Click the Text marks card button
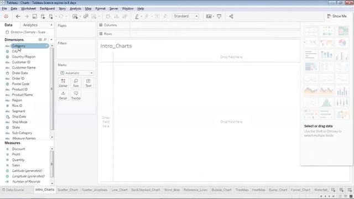Image resolution: width=354 pixels, height=199 pixels. 88,83
